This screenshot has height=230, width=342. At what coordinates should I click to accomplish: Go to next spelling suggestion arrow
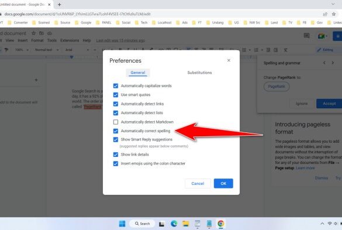(333, 63)
